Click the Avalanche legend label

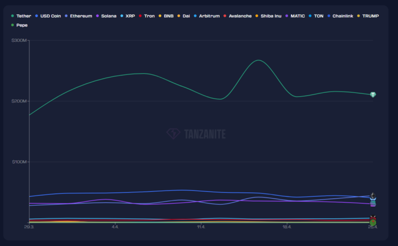click(x=240, y=16)
